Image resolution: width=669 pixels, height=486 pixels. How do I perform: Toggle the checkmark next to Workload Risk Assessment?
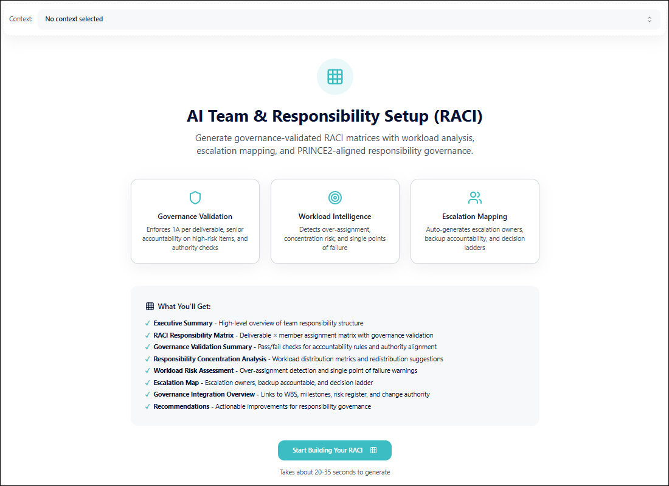point(147,370)
